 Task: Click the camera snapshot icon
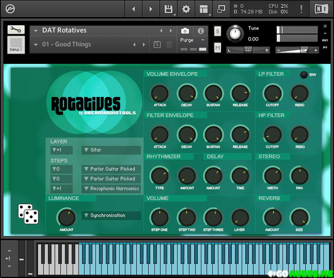(185, 31)
